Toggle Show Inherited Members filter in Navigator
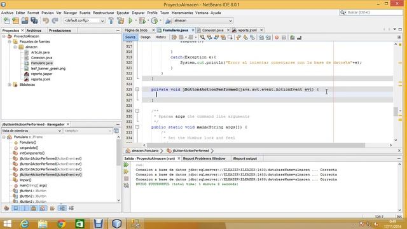407x229 pixels. 6,208
